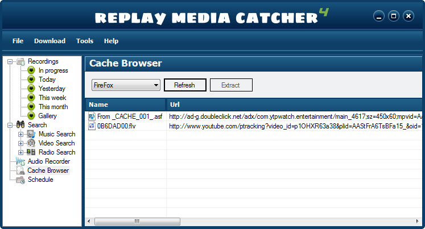Click the Schedule folder icon
The height and width of the screenshot is (229, 425).
[20, 180]
